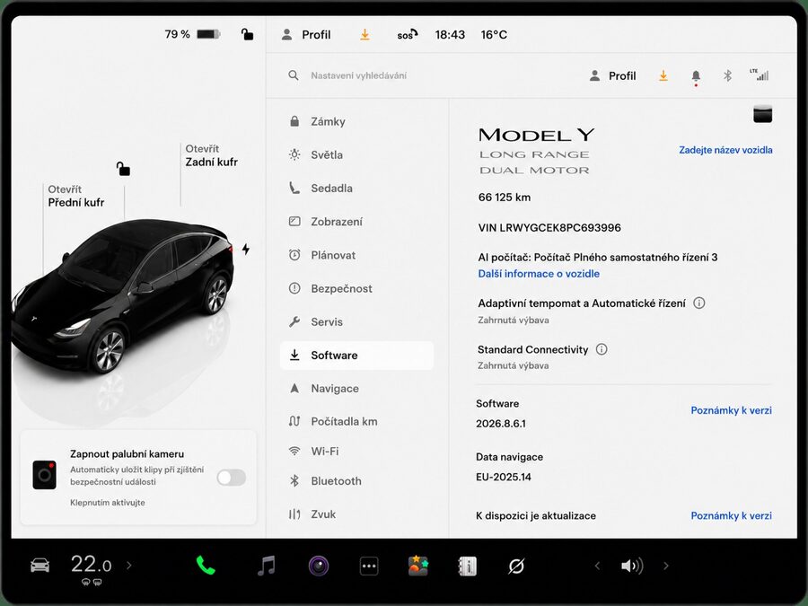Tap Klepnutím aktivujte text
Viewport: 808px width, 606px height.
[107, 503]
